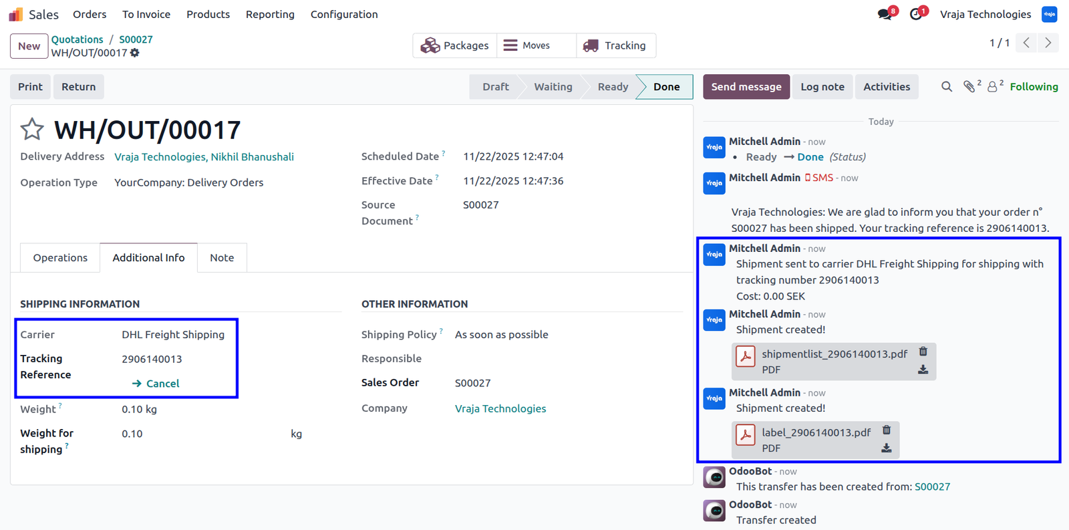Open the Reporting menu

270,14
